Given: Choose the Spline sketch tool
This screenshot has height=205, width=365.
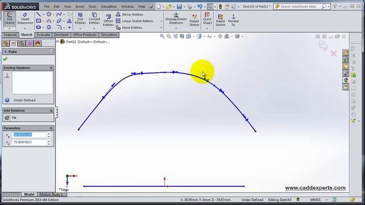Looking at the screenshot, I should pyautogui.click(x=59, y=14).
